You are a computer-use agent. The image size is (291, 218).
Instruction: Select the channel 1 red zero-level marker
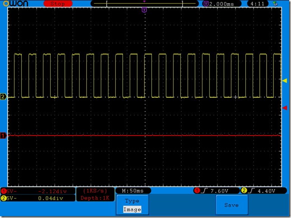coord(3,136)
